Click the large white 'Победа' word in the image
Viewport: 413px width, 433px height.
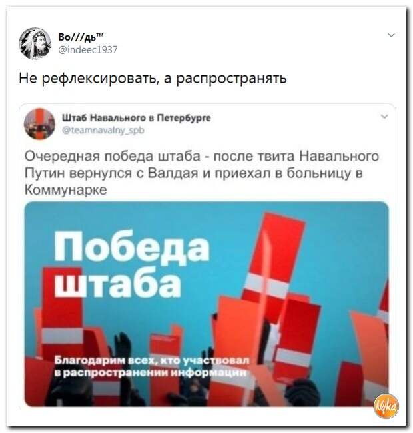(x=131, y=246)
